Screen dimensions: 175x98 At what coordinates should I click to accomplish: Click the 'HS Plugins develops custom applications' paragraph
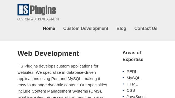click(62, 81)
